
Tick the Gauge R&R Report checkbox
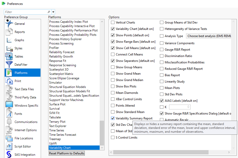click(x=162, y=50)
